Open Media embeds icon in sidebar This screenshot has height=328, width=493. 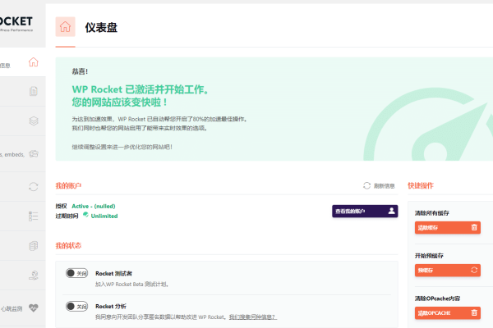[33, 153]
